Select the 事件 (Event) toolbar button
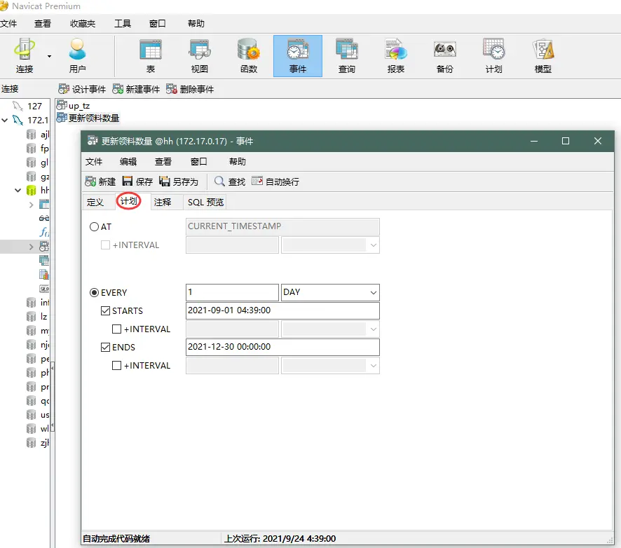The image size is (621, 548). point(298,56)
